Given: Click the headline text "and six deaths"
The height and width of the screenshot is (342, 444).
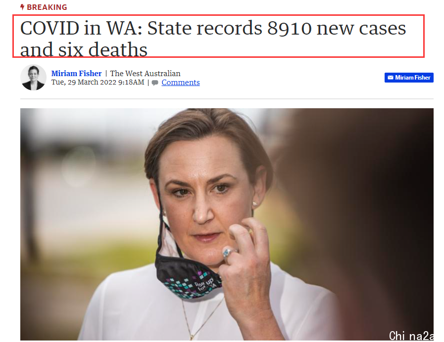Looking at the screenshot, I should [x=84, y=49].
